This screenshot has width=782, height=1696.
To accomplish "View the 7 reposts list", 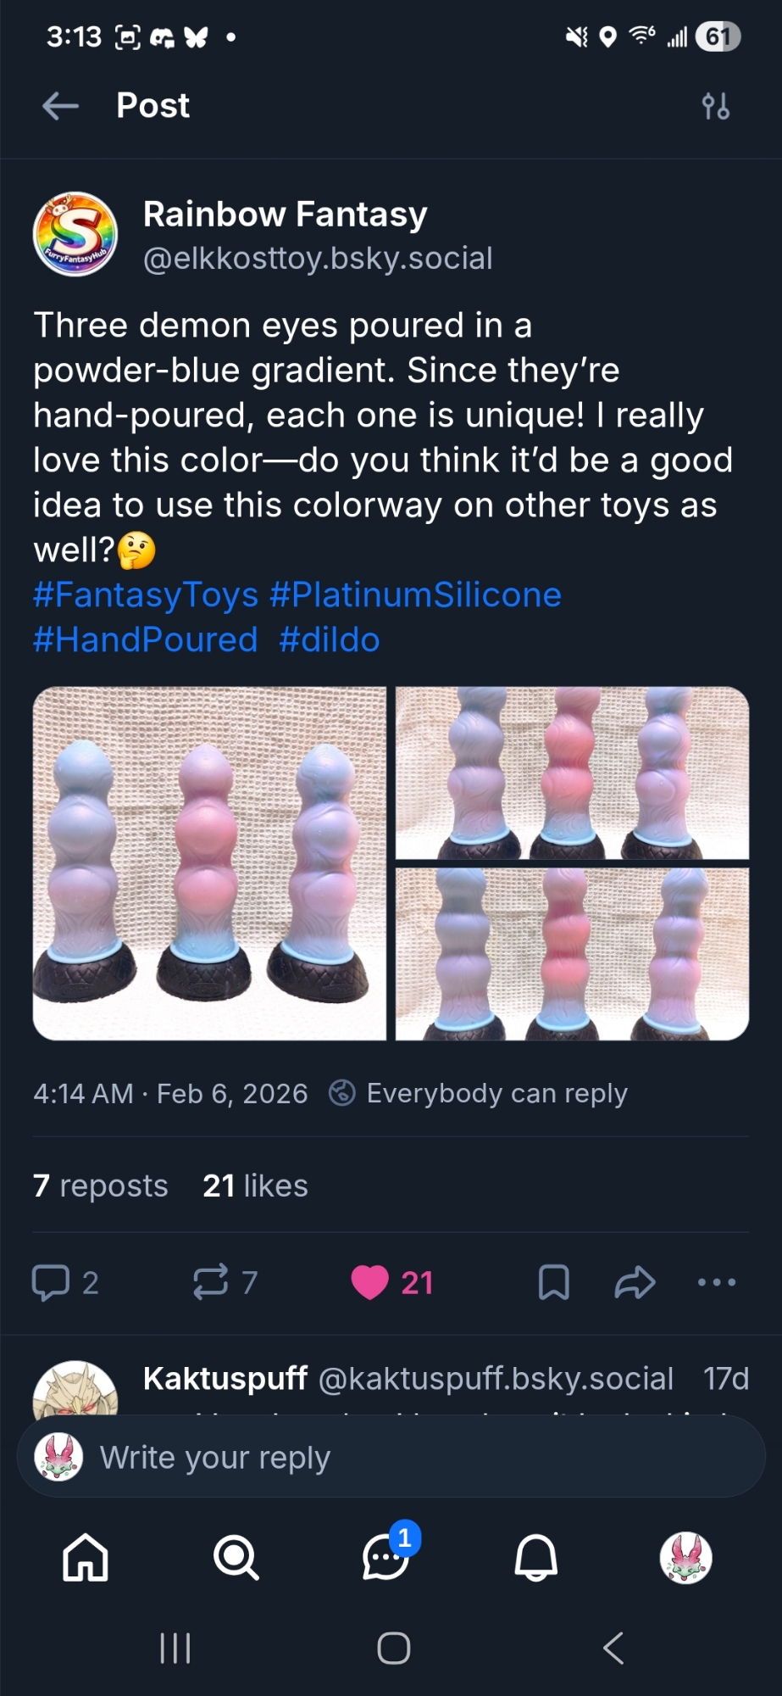I will point(100,1186).
